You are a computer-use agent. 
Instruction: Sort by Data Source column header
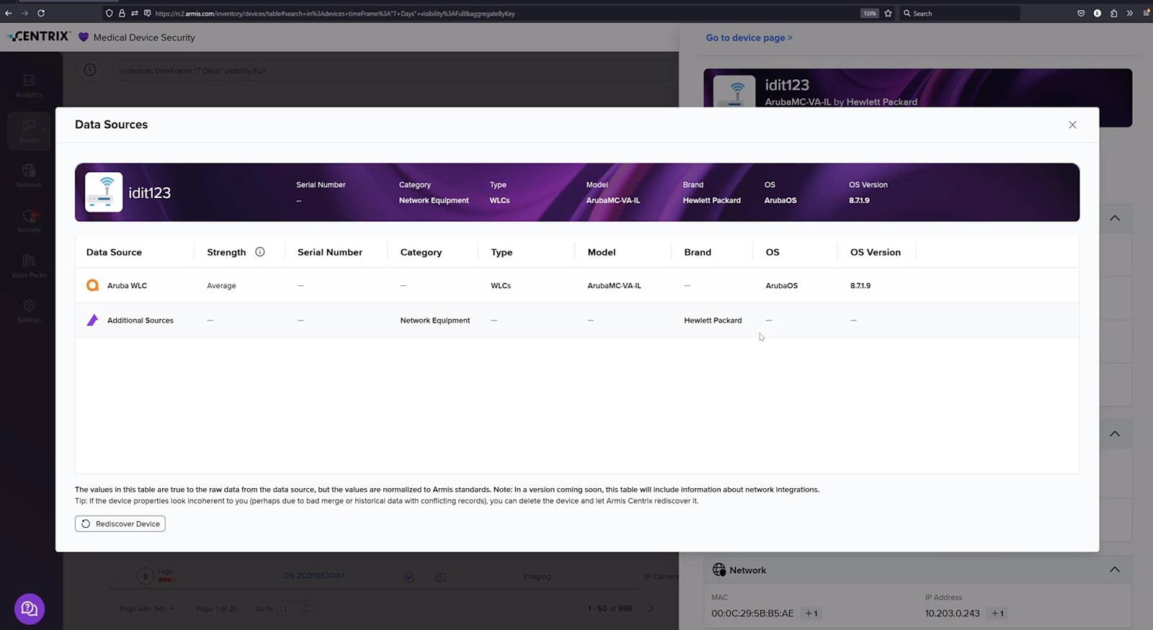[114, 252]
